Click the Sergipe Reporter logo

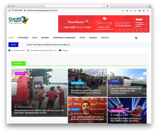19,20
